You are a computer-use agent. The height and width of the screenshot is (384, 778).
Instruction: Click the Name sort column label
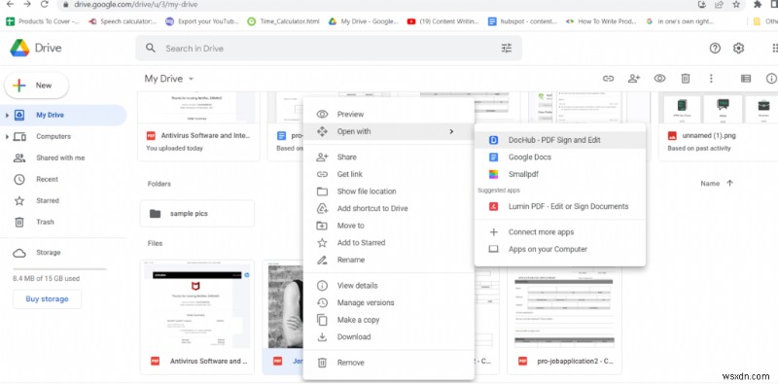(710, 183)
